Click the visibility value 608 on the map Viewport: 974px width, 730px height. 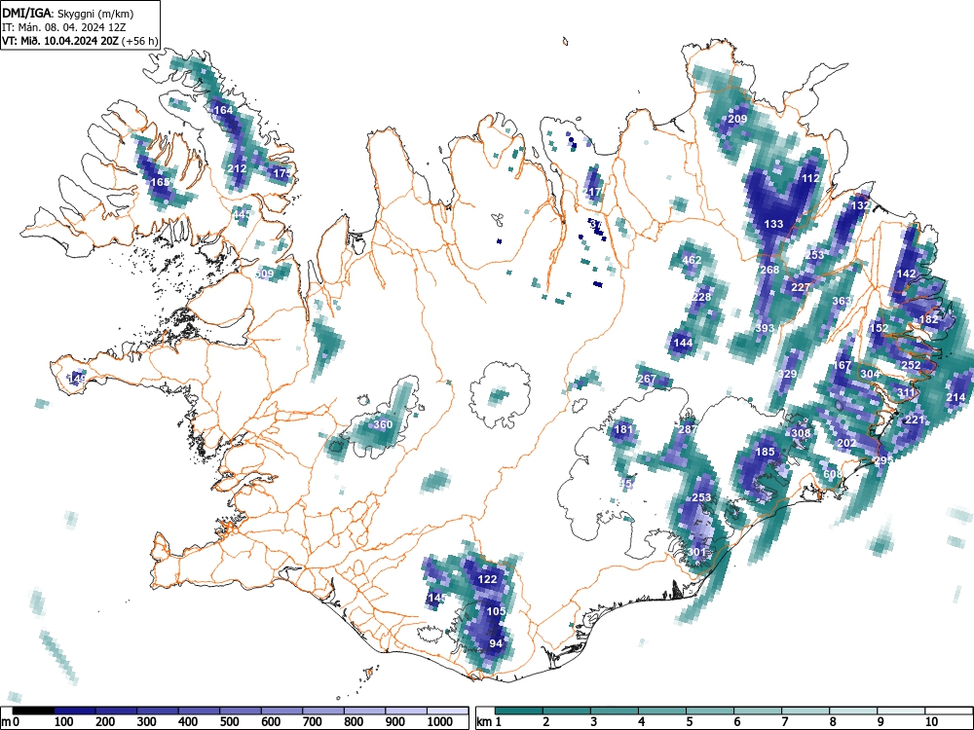pyautogui.click(x=833, y=474)
